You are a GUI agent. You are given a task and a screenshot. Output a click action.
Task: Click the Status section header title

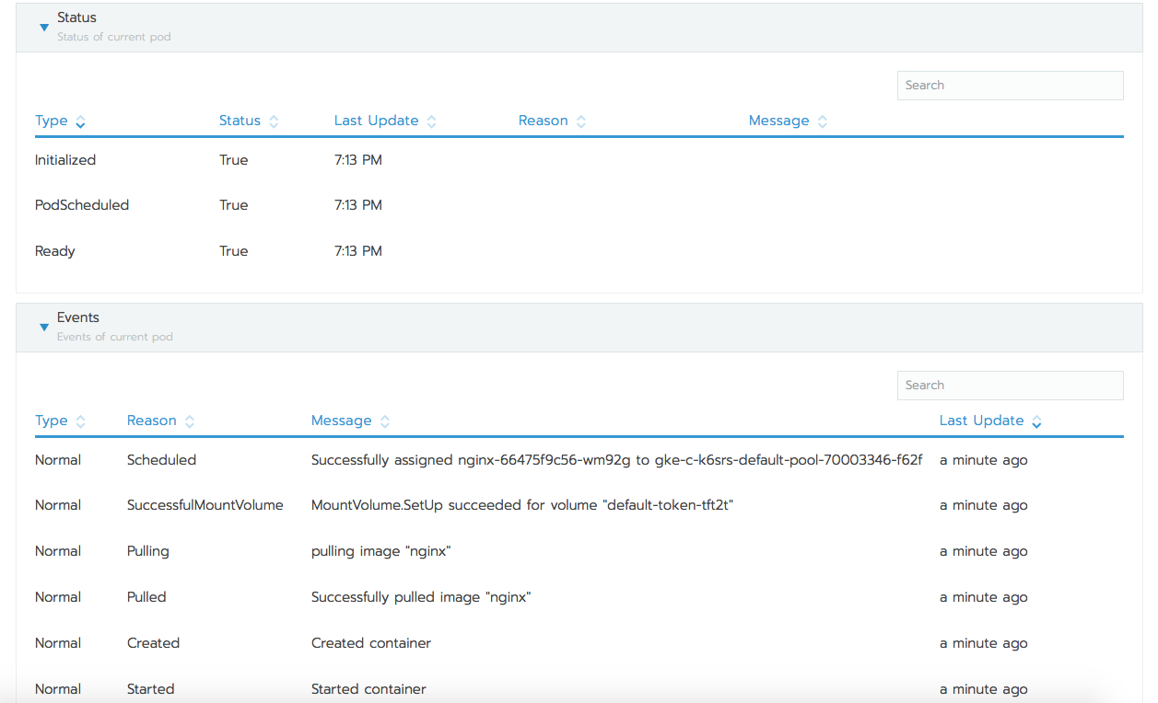[76, 17]
